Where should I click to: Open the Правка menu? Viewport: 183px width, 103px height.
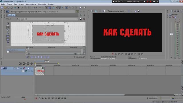[9, 4]
